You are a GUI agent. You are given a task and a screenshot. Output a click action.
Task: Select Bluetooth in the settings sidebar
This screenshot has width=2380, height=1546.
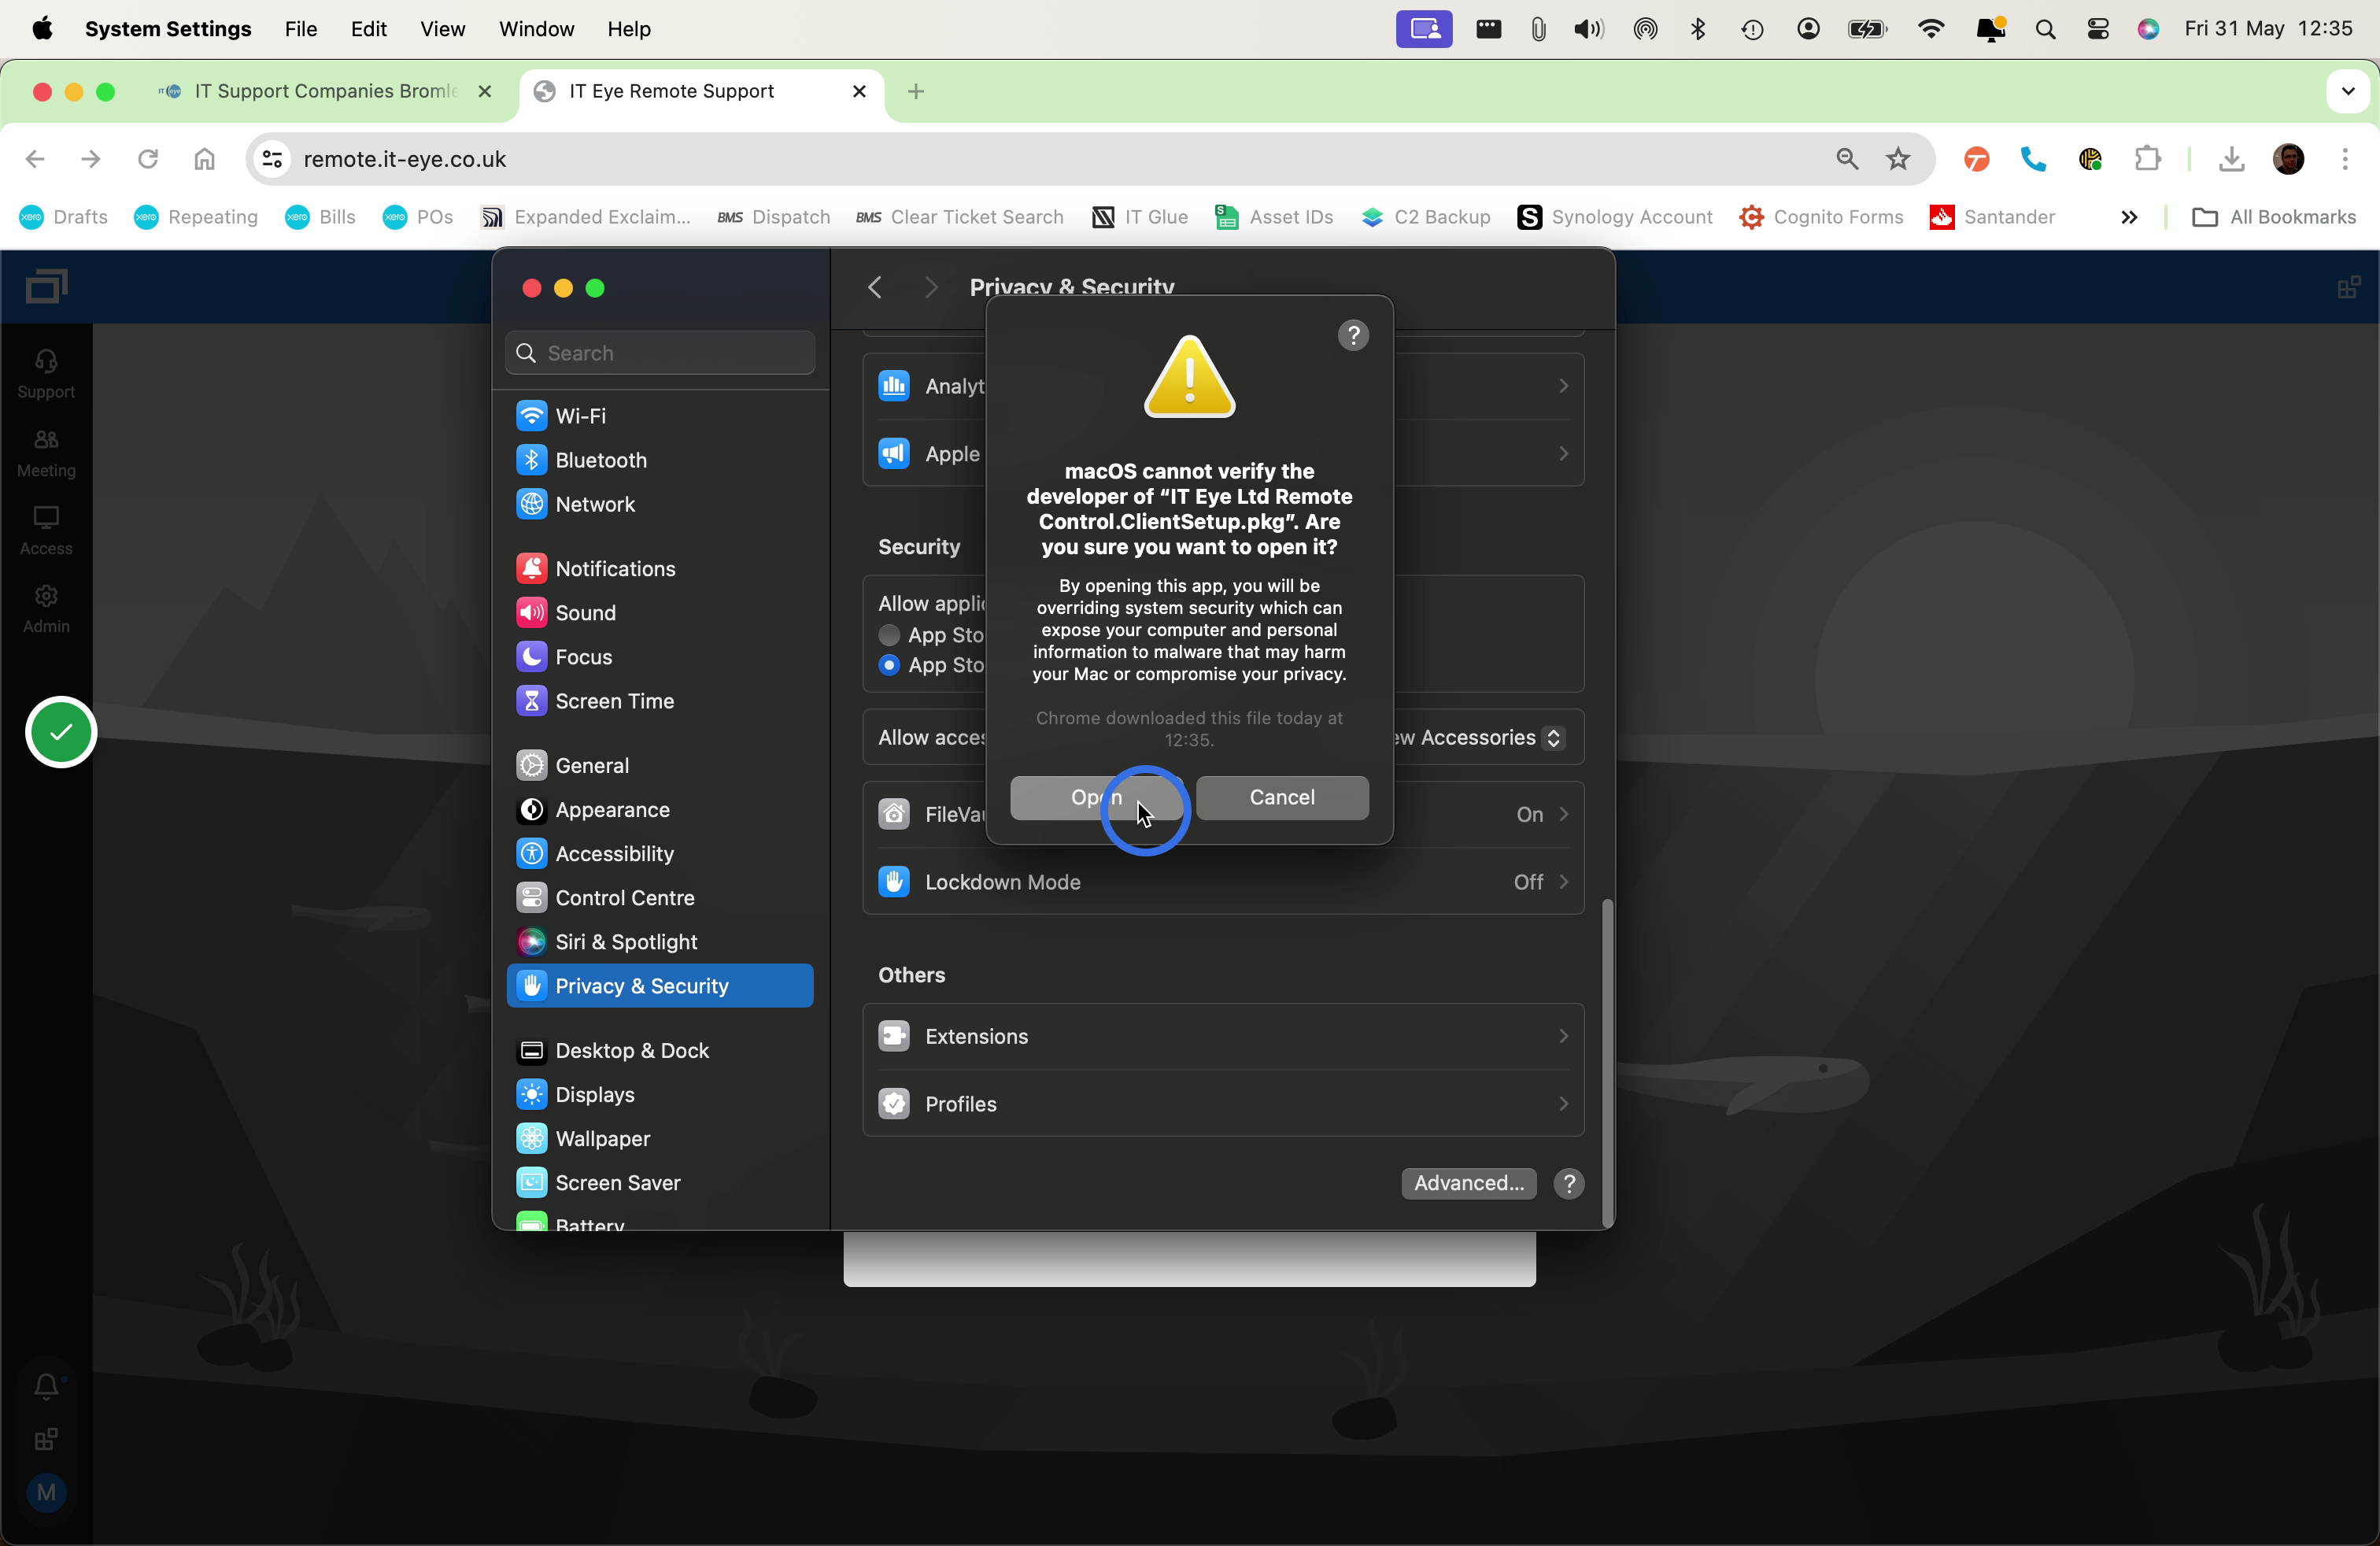(660, 460)
